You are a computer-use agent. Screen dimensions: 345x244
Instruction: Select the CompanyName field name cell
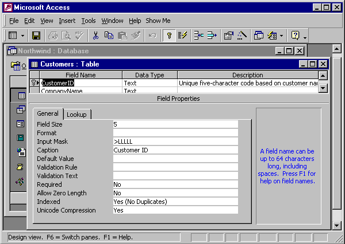[x=80, y=90]
